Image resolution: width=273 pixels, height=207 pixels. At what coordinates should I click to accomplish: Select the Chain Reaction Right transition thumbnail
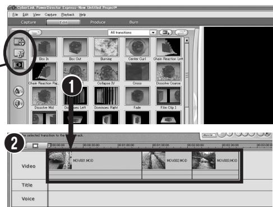(x=44, y=72)
